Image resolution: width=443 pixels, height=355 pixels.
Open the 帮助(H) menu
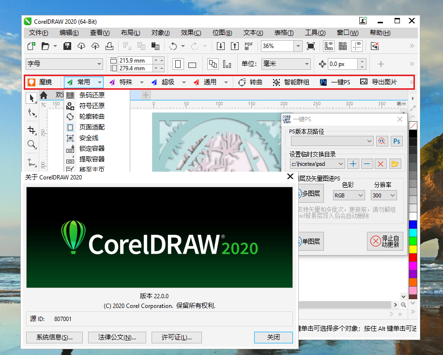tap(380, 33)
